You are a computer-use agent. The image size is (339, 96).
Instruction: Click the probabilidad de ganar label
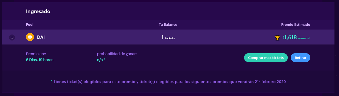(117, 54)
